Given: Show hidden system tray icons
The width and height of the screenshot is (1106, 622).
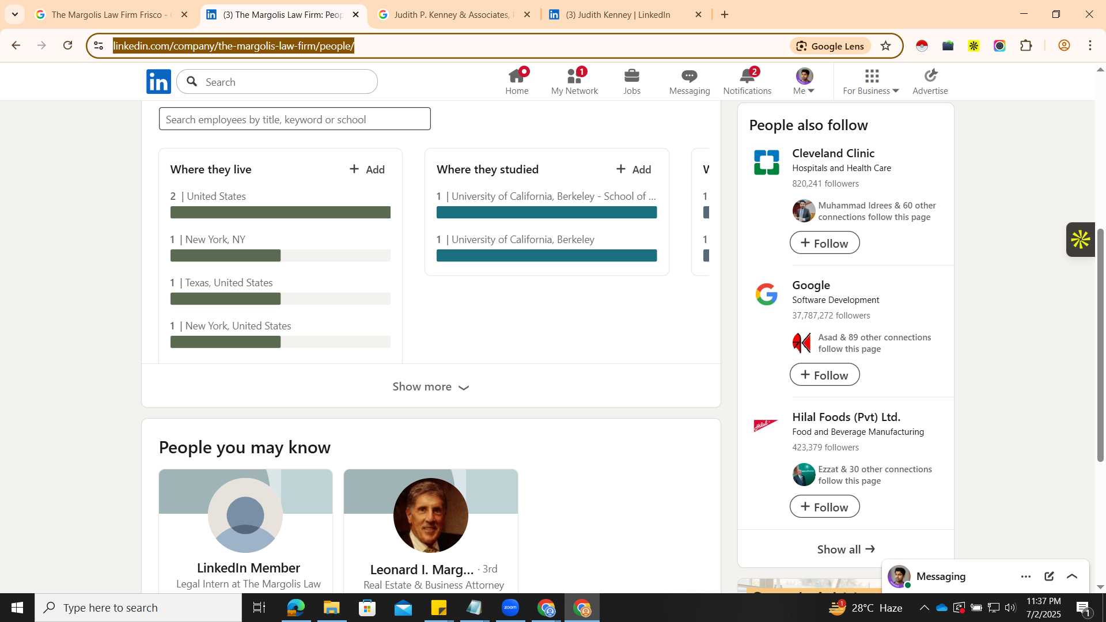Looking at the screenshot, I should (x=924, y=608).
